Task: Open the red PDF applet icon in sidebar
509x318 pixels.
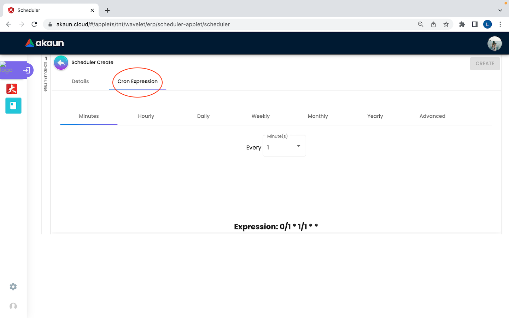Action: (12, 89)
